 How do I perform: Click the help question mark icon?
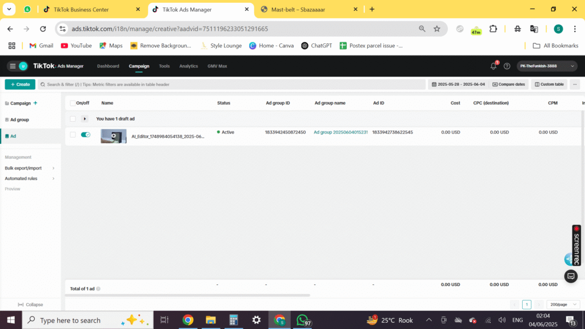(x=507, y=66)
